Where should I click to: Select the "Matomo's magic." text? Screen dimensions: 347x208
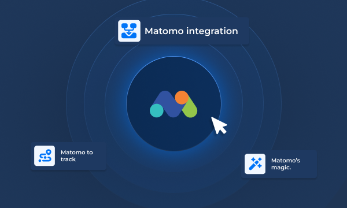tap(286, 164)
